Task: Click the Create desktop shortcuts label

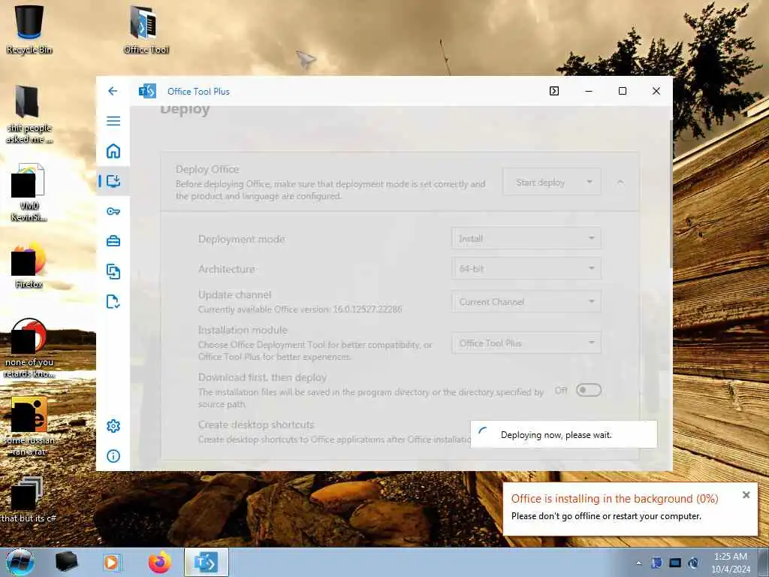Action: [x=256, y=425]
